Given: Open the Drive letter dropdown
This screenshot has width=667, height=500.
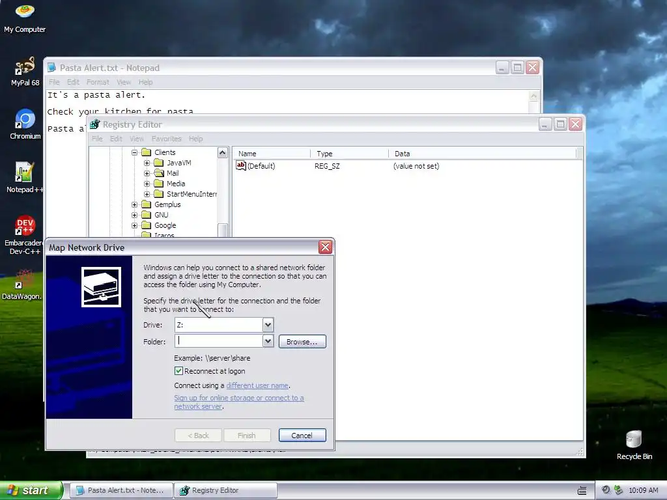Looking at the screenshot, I should pyautogui.click(x=268, y=325).
